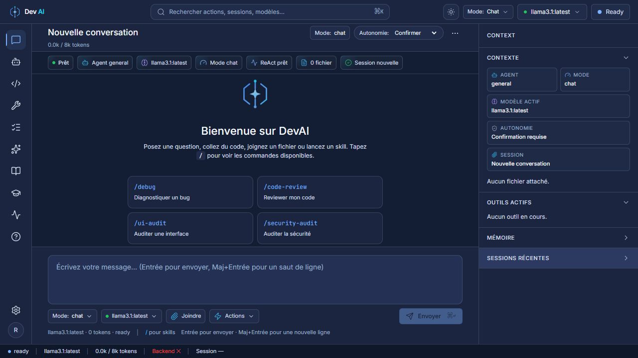This screenshot has height=358, width=638.
Task: Collapse the OUTILS ACTIFS section
Action: (x=558, y=202)
